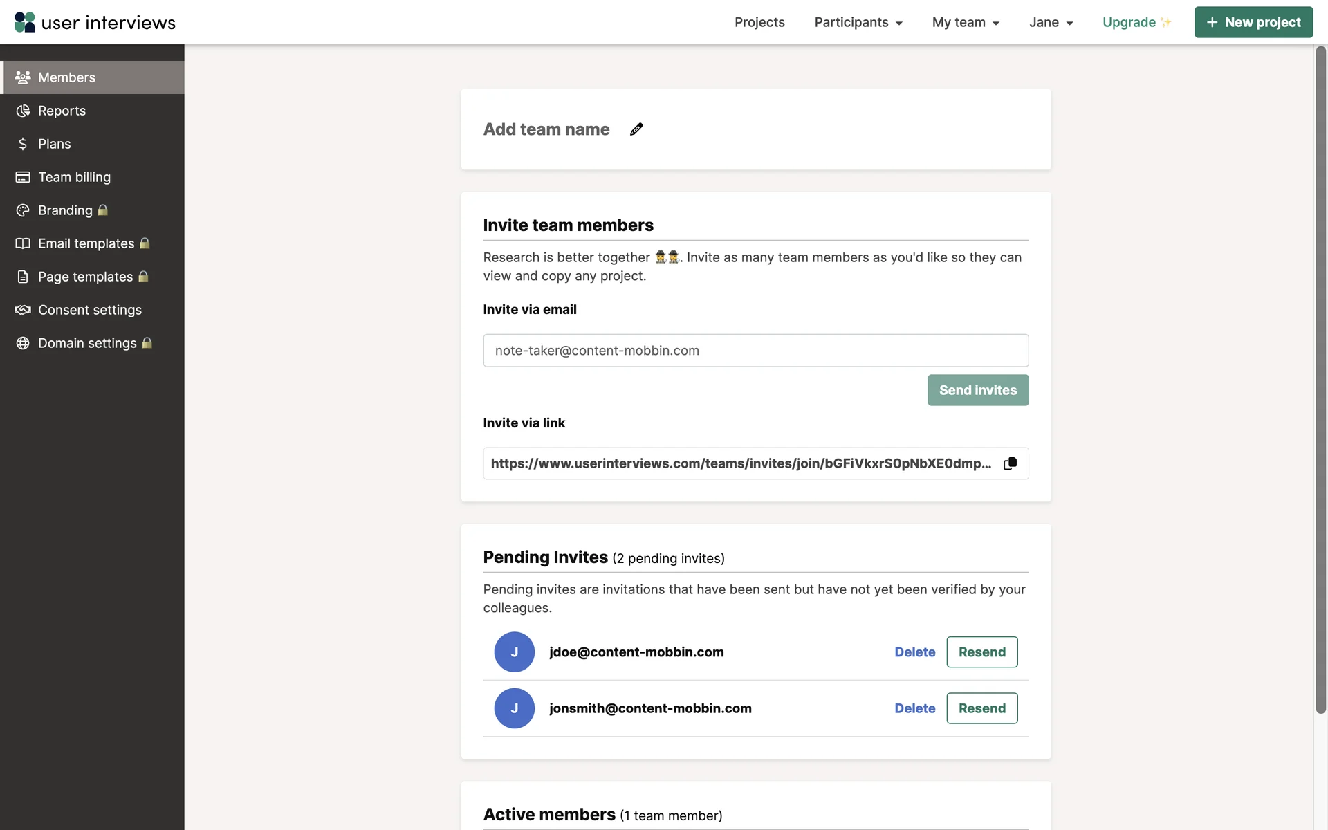
Task: Resend the invite to jonsmith@content-mobbin.com
Action: [x=981, y=708]
